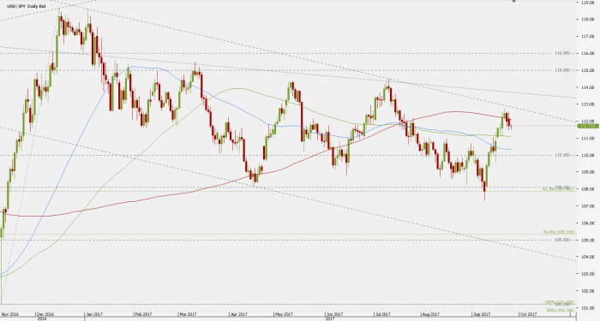Click the 2017 year label on time axis
Screen dimensions: 600x321
330,318
